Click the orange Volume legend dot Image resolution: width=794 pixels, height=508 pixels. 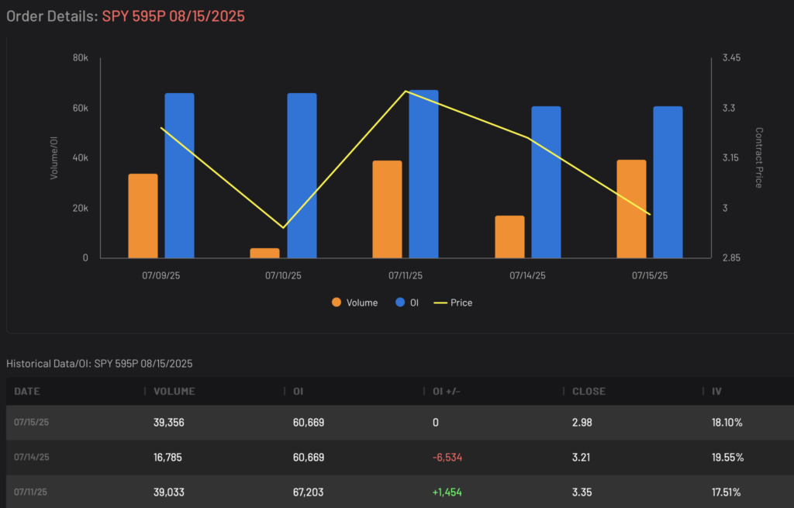coord(337,302)
